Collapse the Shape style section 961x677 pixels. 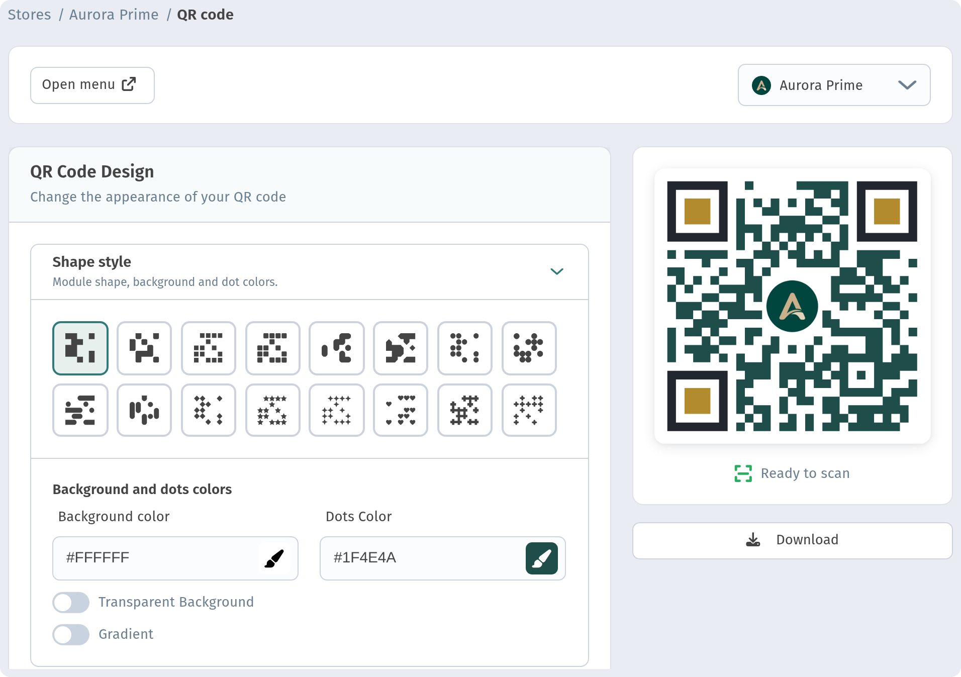click(x=557, y=271)
